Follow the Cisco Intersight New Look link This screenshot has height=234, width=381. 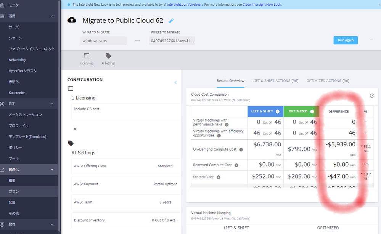262,5
